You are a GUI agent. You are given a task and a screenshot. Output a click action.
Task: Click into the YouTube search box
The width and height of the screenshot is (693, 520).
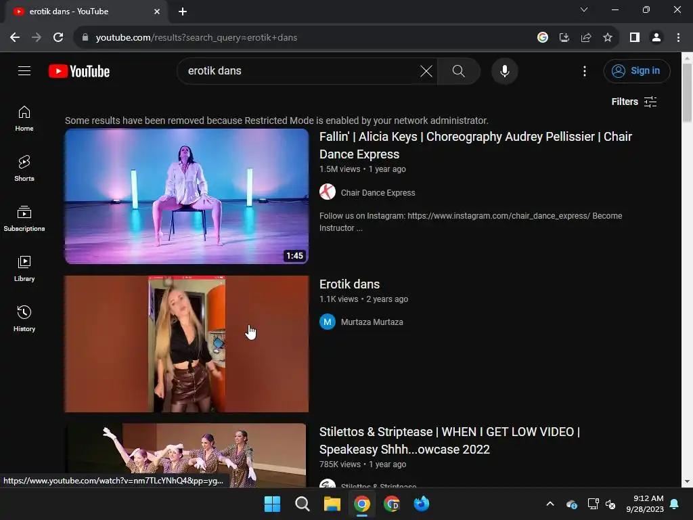300,70
